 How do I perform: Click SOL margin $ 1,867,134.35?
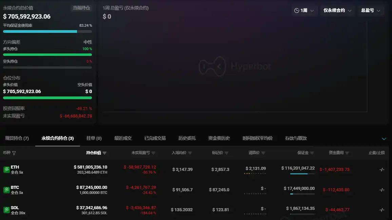(x=300, y=208)
